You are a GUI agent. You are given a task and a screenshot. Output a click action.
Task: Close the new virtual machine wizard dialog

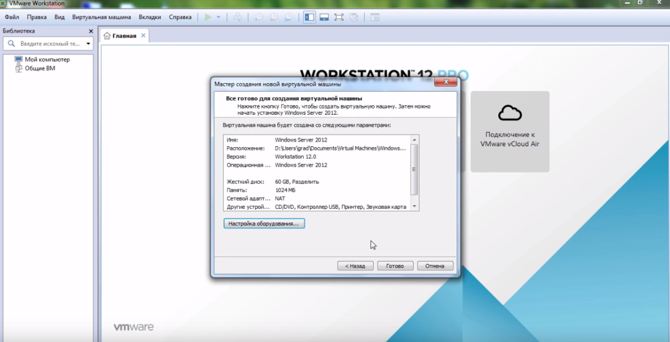pyautogui.click(x=445, y=82)
